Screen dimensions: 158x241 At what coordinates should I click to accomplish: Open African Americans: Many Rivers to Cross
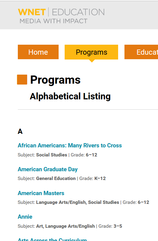[70, 145]
